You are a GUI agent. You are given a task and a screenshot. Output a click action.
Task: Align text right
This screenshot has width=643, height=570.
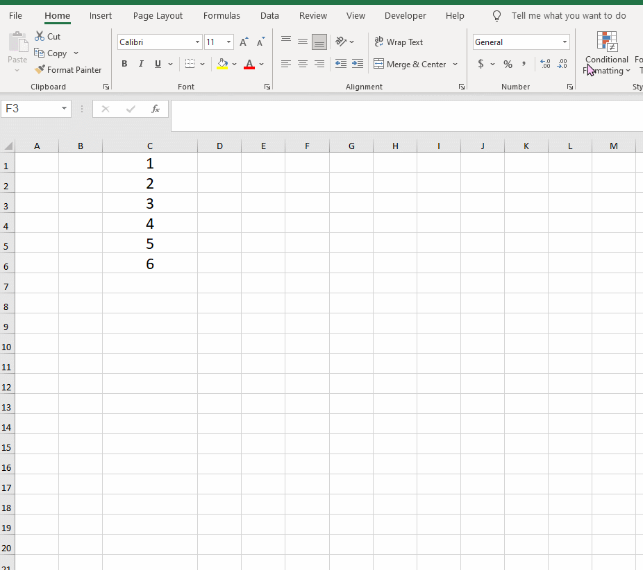click(x=319, y=64)
